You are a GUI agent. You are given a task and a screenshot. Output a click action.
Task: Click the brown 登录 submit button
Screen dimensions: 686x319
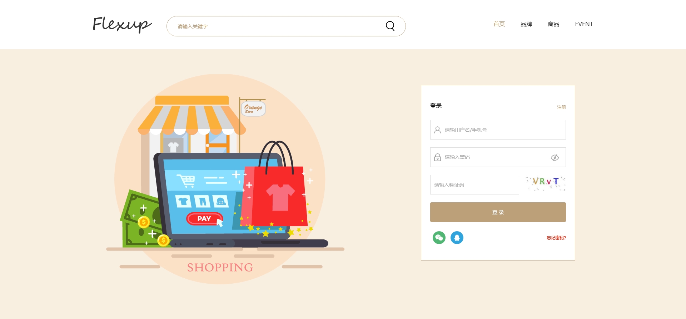point(498,212)
